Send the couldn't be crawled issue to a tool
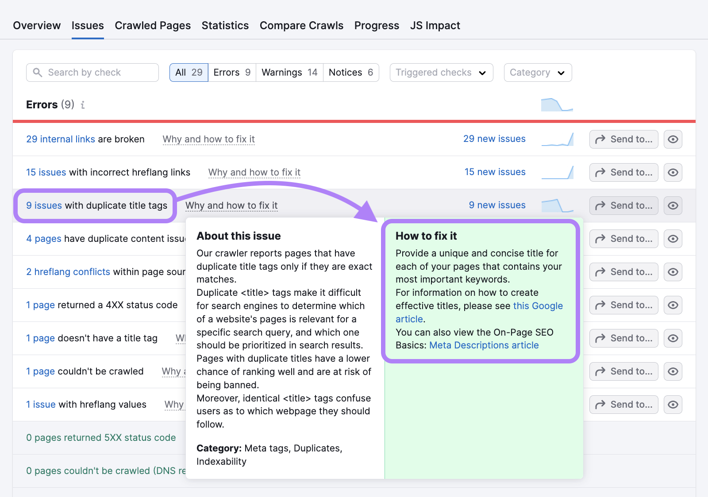Viewport: 708px width, 497px height. (623, 371)
